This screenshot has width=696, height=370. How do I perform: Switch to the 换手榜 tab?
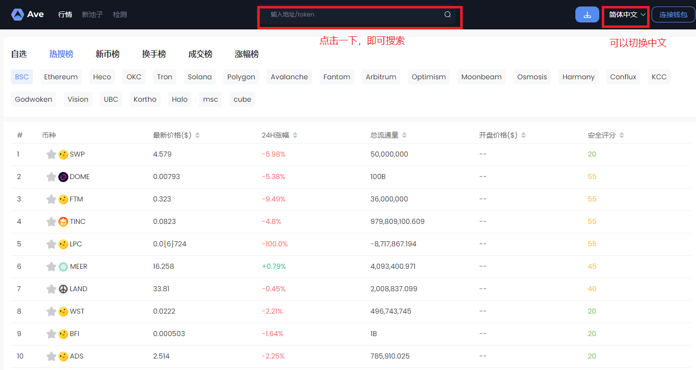point(154,54)
